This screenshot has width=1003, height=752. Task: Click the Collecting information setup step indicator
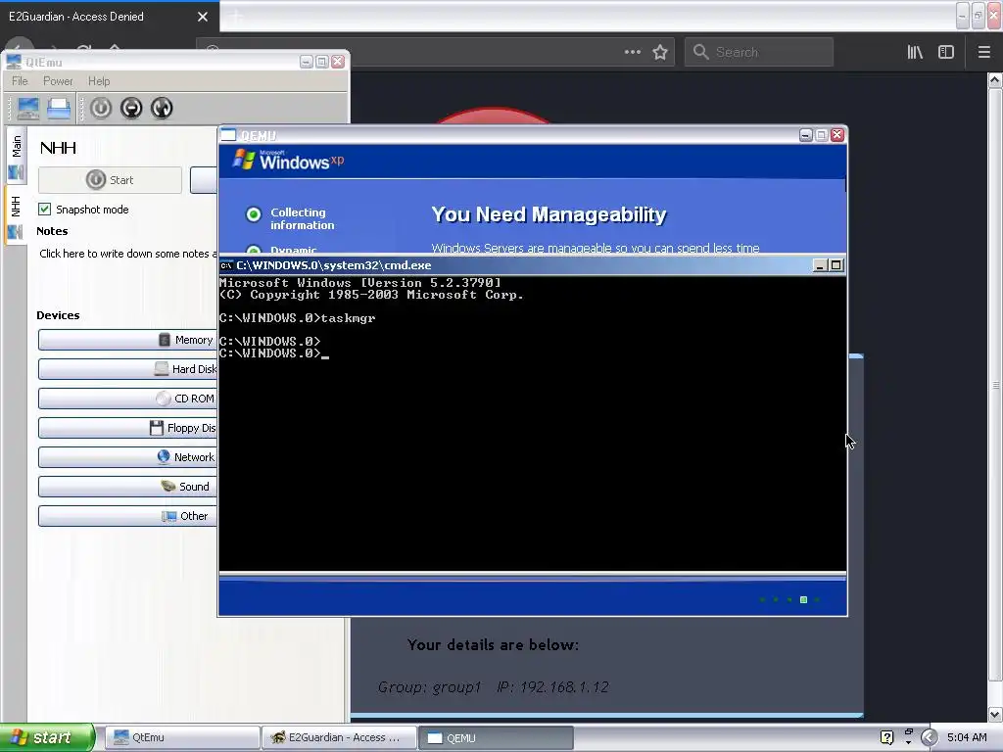click(x=254, y=214)
